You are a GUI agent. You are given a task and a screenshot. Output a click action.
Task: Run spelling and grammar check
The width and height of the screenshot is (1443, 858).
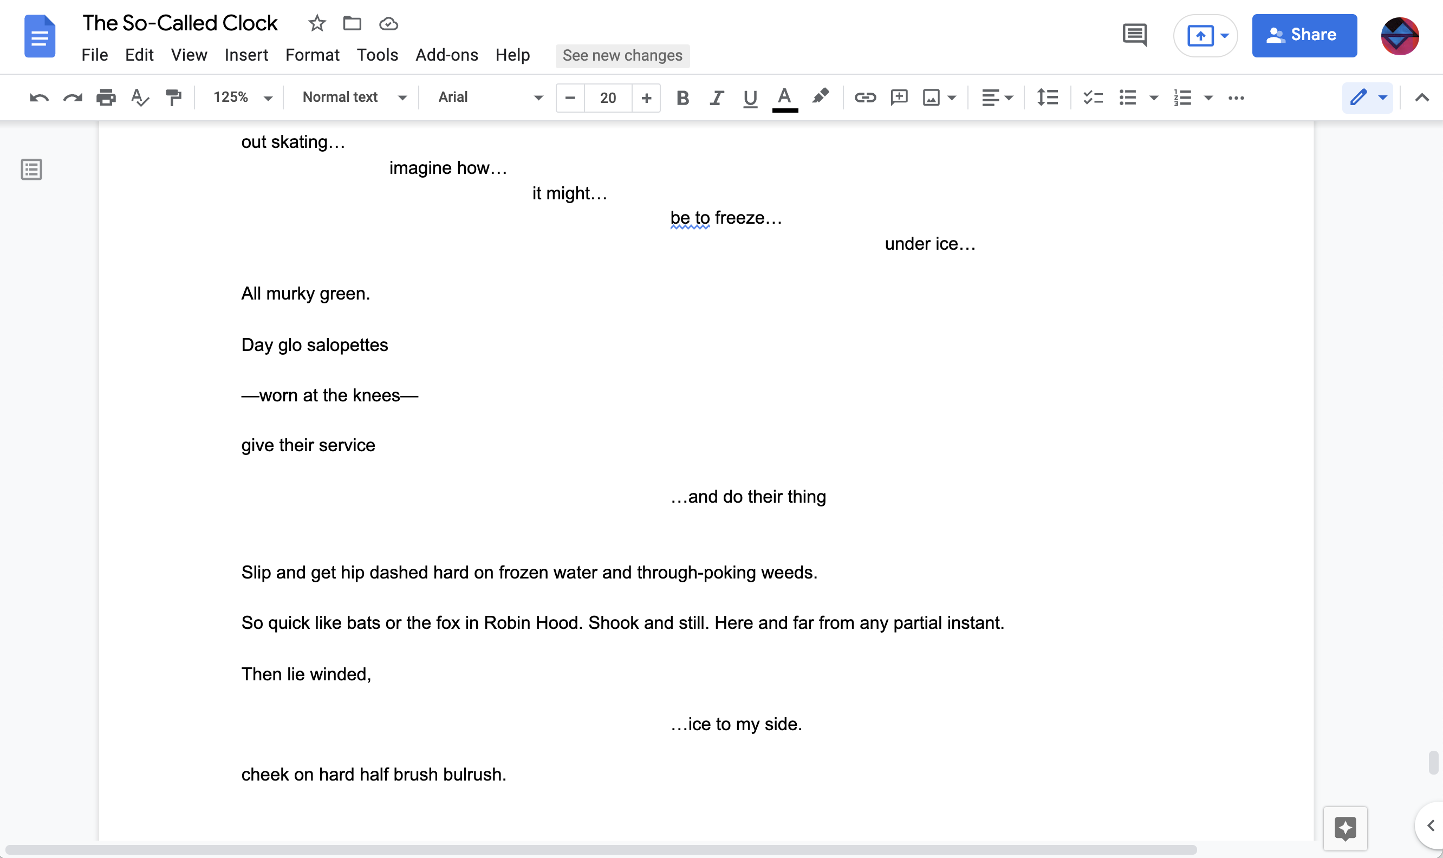pyautogui.click(x=140, y=97)
